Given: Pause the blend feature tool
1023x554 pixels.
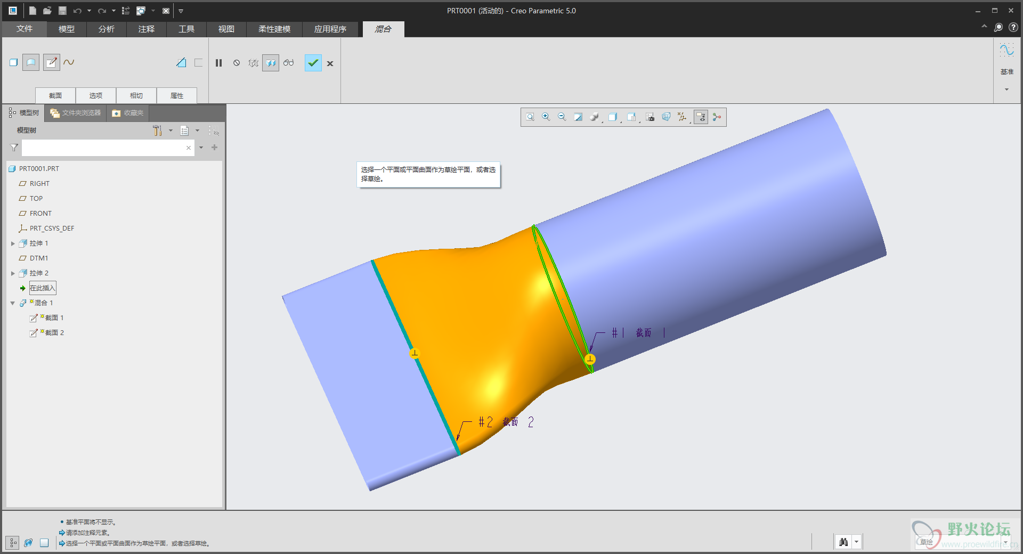Looking at the screenshot, I should pyautogui.click(x=218, y=63).
